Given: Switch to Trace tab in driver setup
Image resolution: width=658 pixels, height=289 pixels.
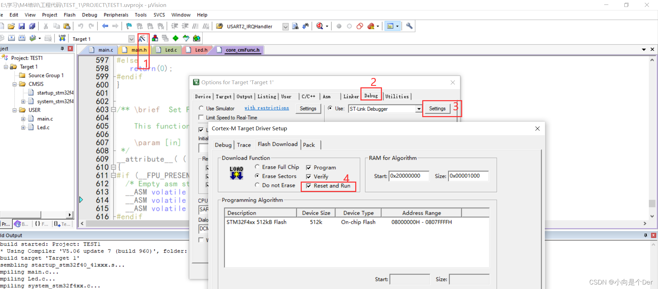Looking at the screenshot, I should click(x=244, y=145).
